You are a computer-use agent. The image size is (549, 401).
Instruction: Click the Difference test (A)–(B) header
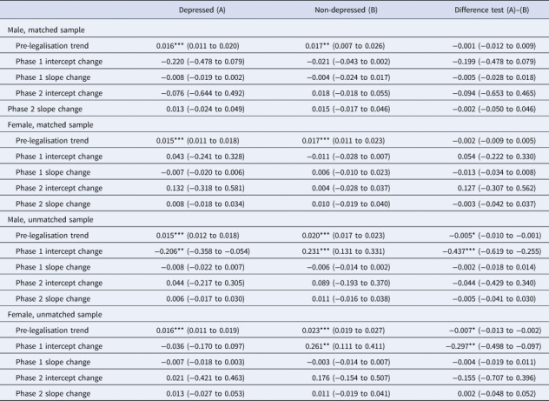[x=492, y=10]
